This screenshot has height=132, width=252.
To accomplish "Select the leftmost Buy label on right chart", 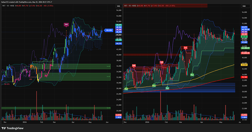I will click(126, 89).
